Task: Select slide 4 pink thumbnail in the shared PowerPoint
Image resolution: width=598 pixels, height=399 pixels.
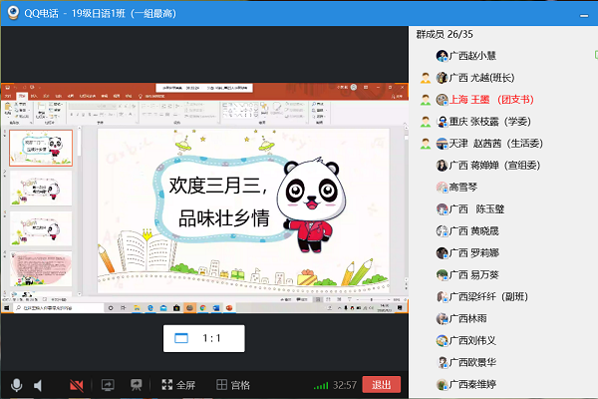Action: coord(41,269)
